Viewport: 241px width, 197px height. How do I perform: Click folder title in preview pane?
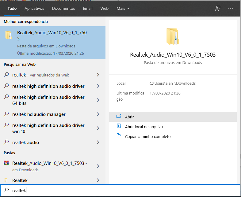[173, 55]
